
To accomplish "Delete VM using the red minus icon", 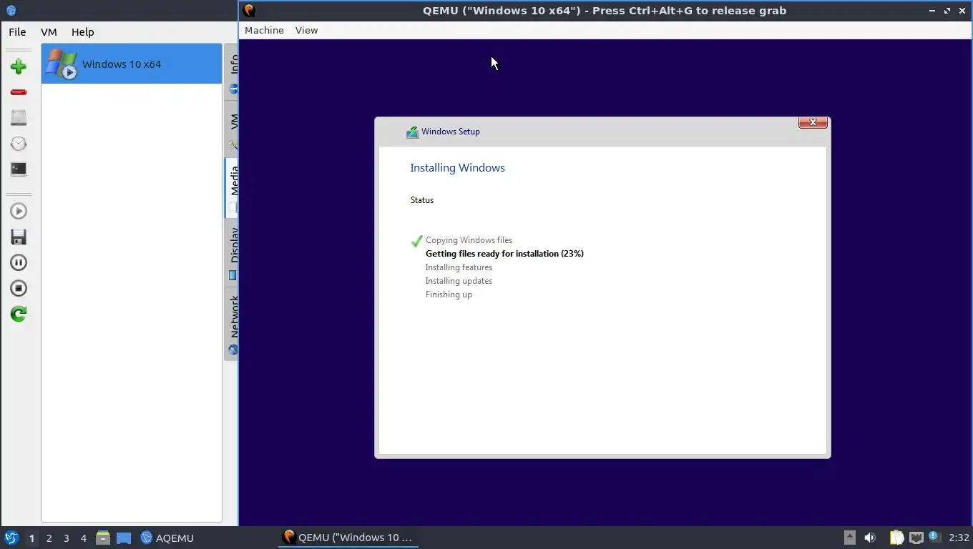I will (19, 92).
